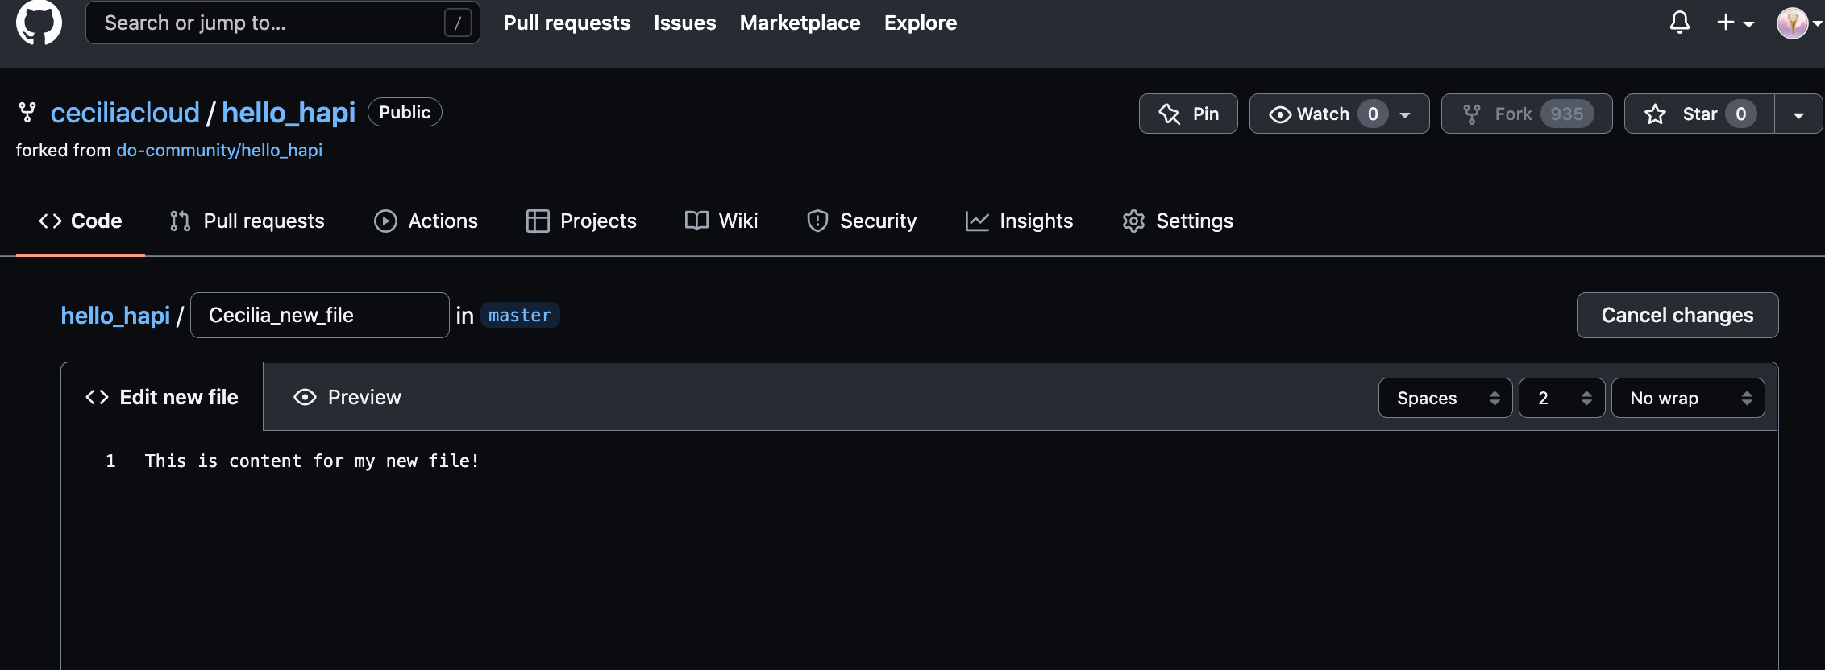This screenshot has height=670, width=1825.
Task: Click the Cecilia_new_file filename field
Action: (x=320, y=315)
